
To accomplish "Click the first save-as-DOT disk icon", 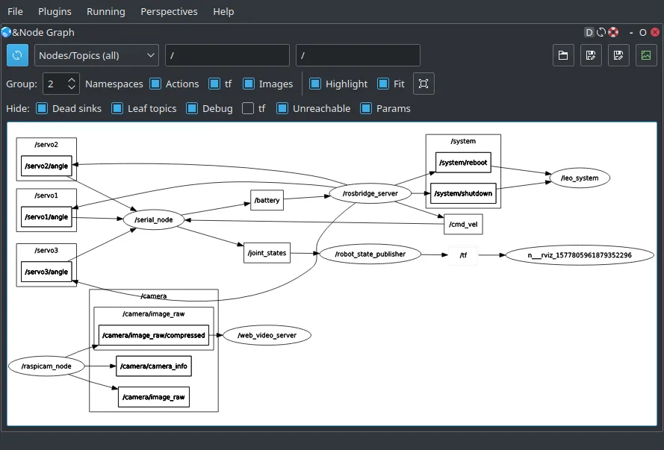I will (591, 55).
